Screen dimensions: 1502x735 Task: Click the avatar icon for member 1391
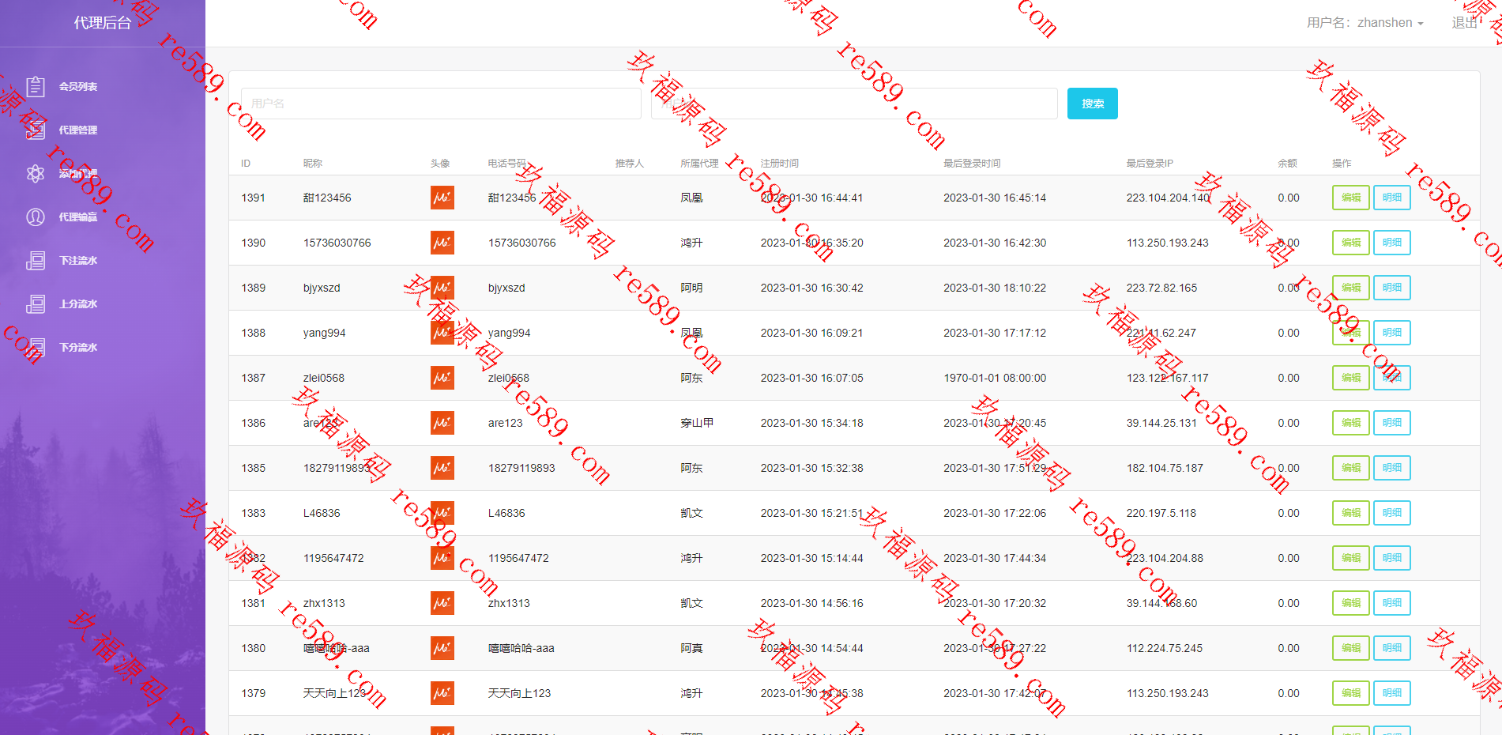pos(442,198)
